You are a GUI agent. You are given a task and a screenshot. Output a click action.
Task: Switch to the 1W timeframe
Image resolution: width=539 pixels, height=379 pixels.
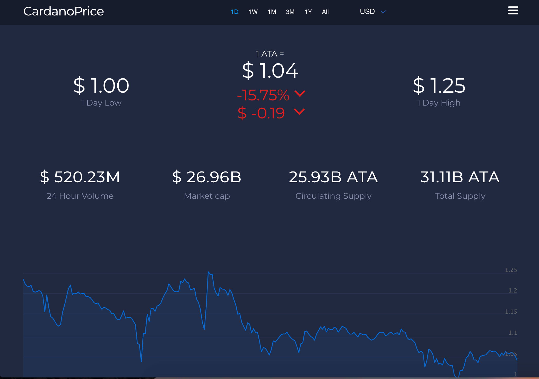coord(253,12)
